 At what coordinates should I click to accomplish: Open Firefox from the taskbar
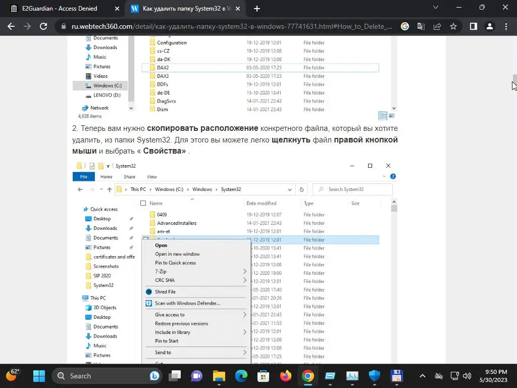click(286, 376)
